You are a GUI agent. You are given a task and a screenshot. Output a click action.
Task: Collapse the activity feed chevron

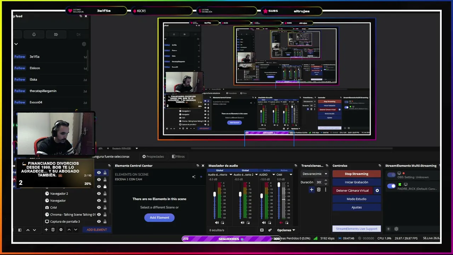tap(16, 44)
